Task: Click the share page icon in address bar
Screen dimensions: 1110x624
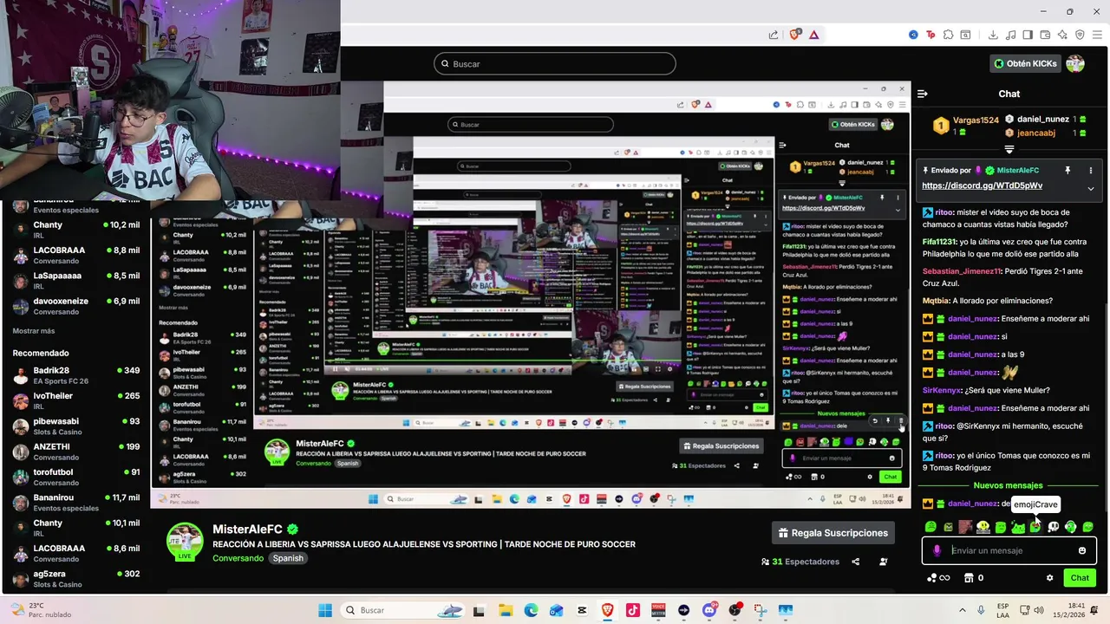Action: [x=774, y=35]
